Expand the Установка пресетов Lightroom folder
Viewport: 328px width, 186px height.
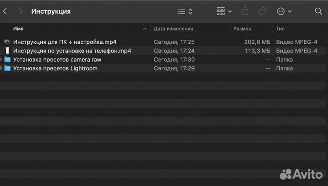(1, 68)
